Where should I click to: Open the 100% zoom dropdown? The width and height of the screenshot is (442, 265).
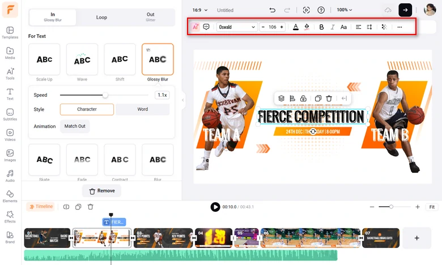344,10
